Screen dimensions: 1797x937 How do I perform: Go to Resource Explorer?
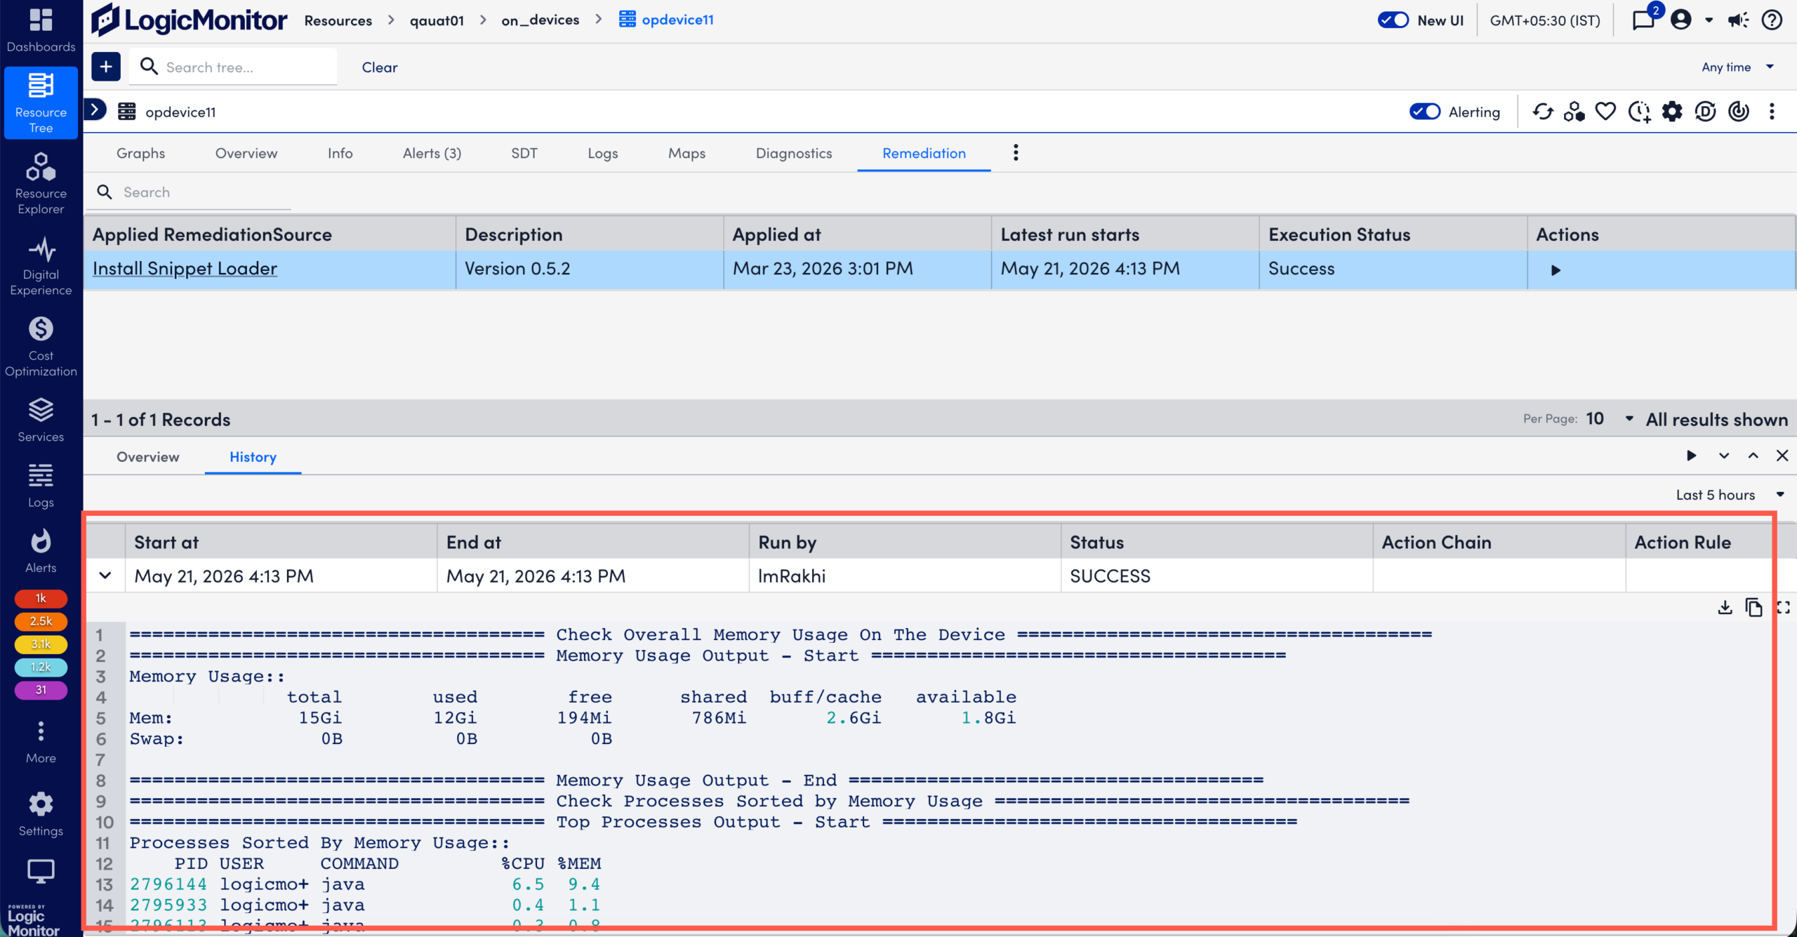(x=41, y=184)
